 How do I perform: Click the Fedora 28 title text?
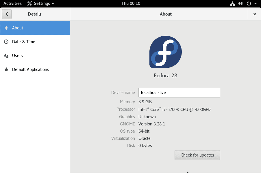click(x=165, y=76)
